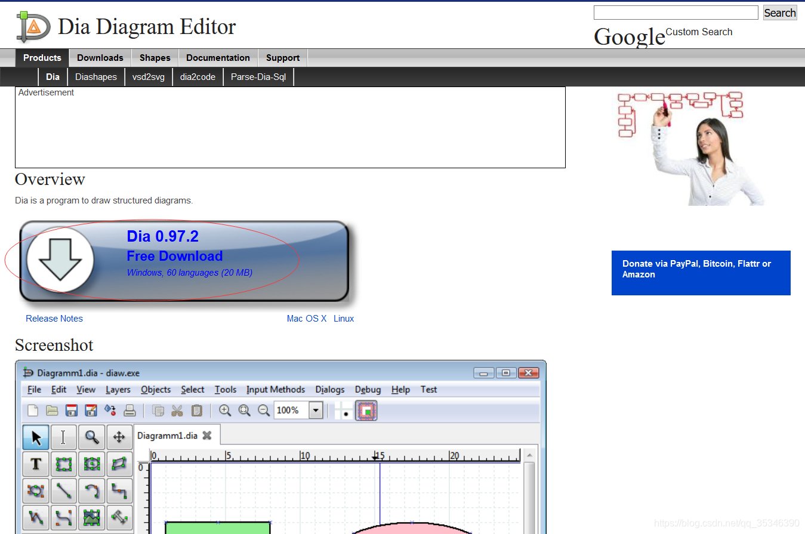Toggle object snapping button

coord(366,410)
